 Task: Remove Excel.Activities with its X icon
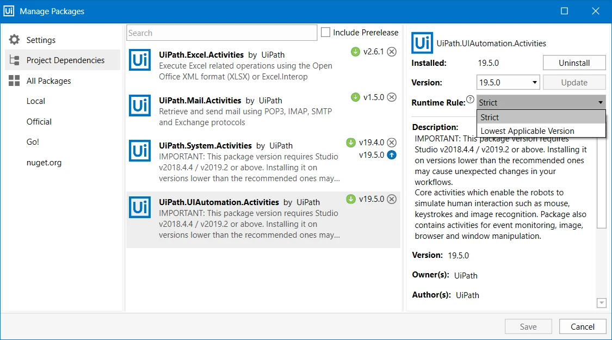point(392,52)
